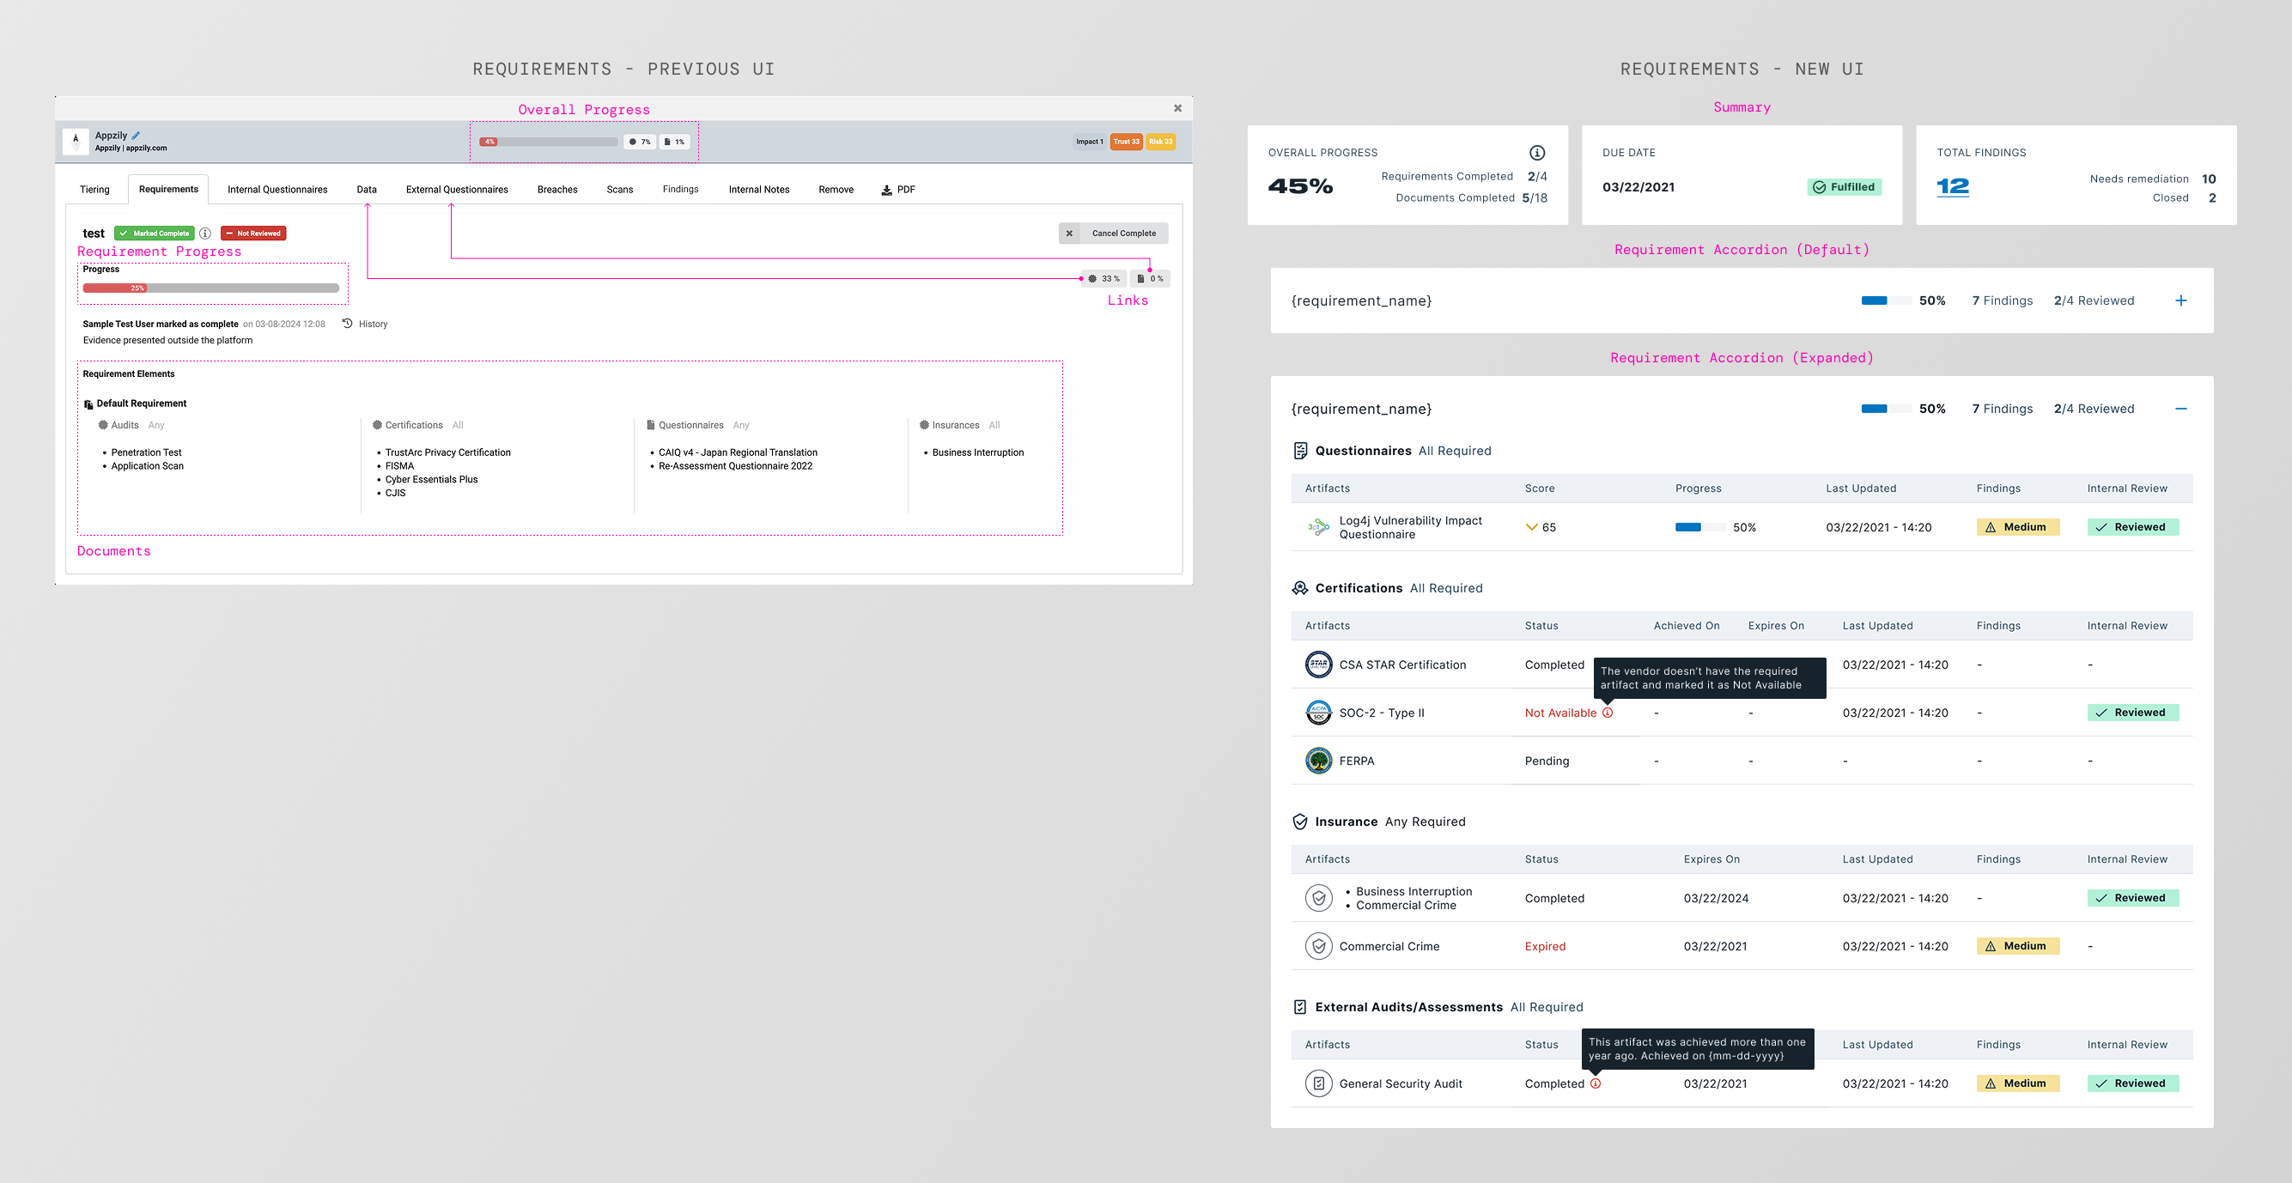The height and width of the screenshot is (1183, 2292).
Task: Click the 12 total findings link
Action: (1952, 187)
